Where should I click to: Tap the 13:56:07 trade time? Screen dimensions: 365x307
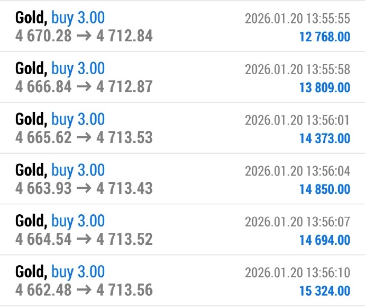(297, 223)
